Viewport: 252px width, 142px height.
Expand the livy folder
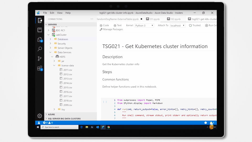[x=54, y=109]
